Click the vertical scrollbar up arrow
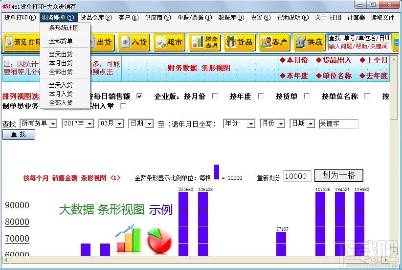Screen dimensions: 402x270 (394, 60)
